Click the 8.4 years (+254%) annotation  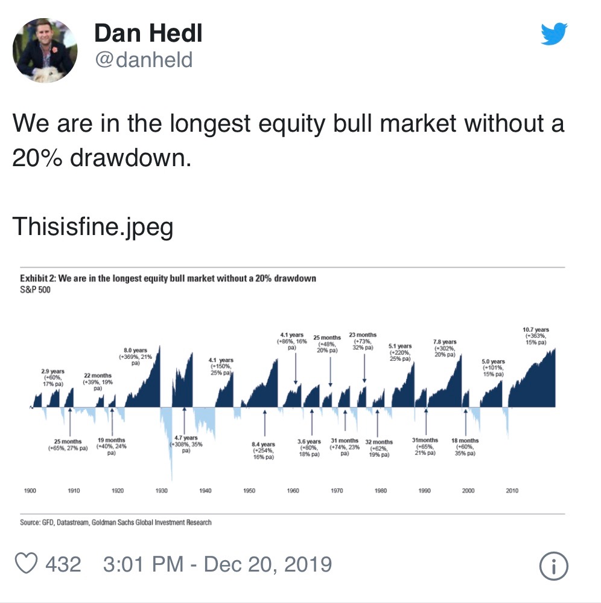[x=263, y=451]
